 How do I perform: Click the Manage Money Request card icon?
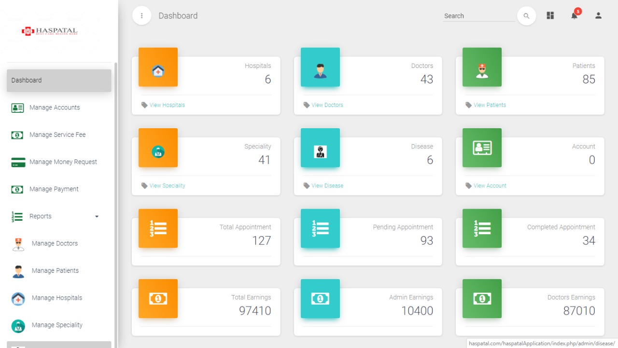point(17,162)
